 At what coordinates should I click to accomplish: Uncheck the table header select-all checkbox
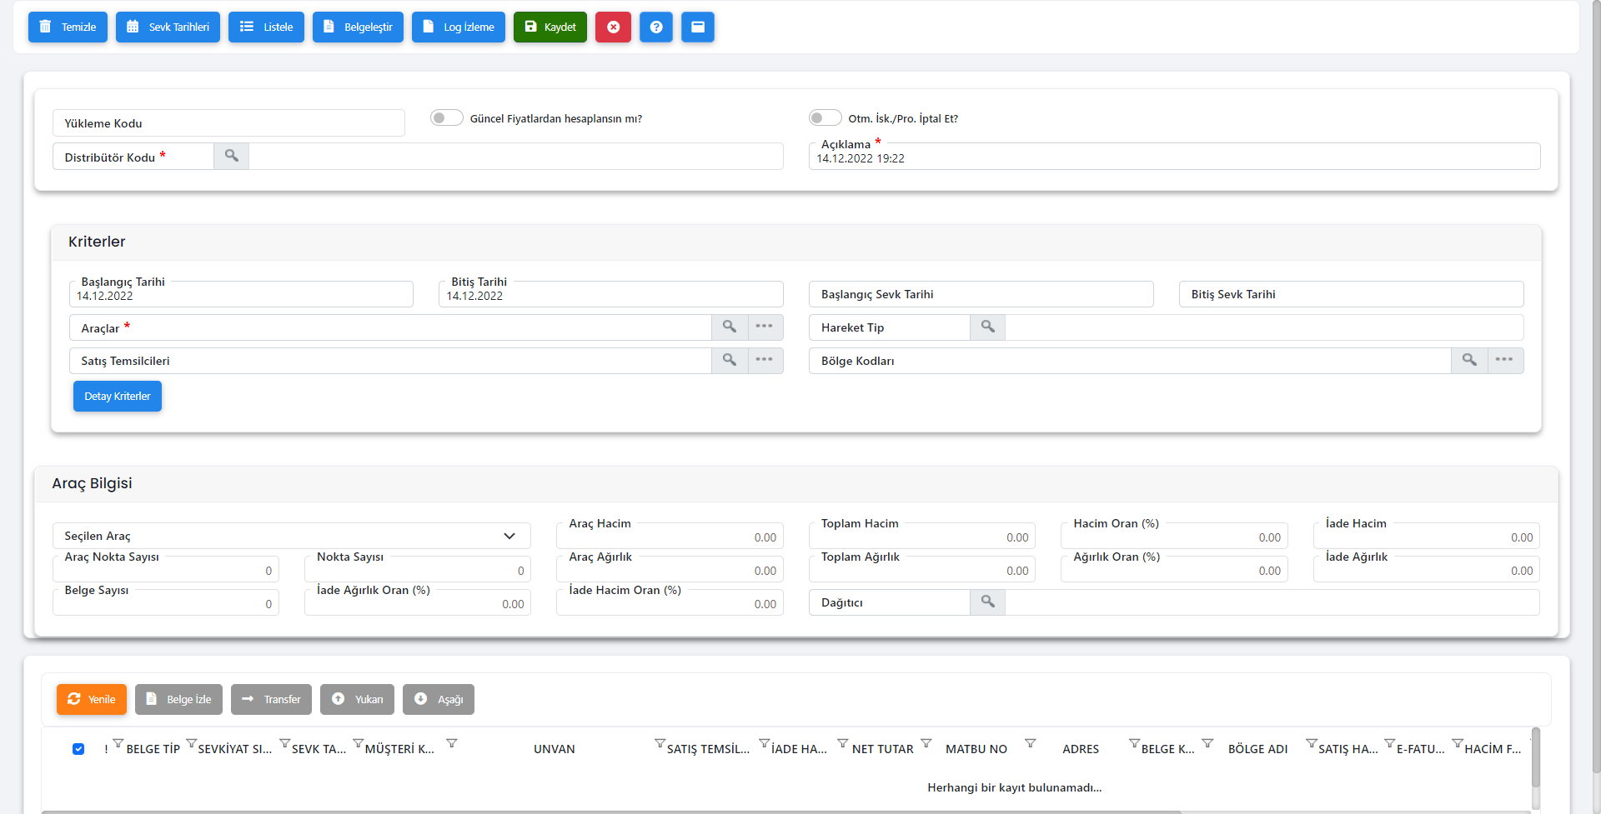pyautogui.click(x=78, y=749)
